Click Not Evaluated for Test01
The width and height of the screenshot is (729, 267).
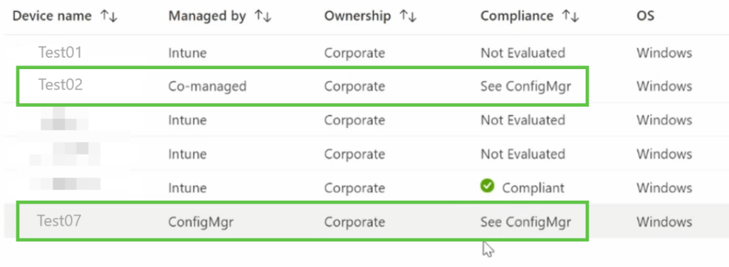pyautogui.click(x=523, y=53)
